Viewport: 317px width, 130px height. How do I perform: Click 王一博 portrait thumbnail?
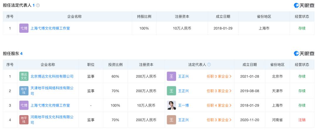pyautogui.click(x=171, y=105)
